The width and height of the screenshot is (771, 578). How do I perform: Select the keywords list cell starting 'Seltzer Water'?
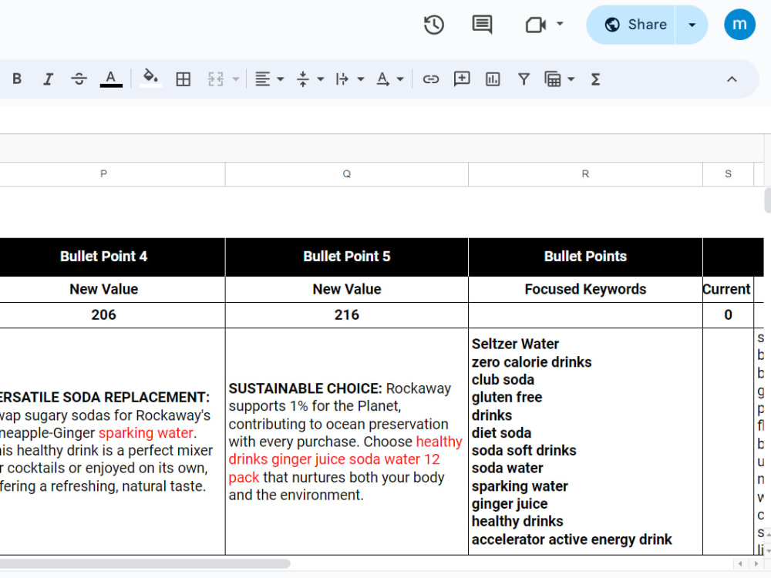(x=585, y=442)
